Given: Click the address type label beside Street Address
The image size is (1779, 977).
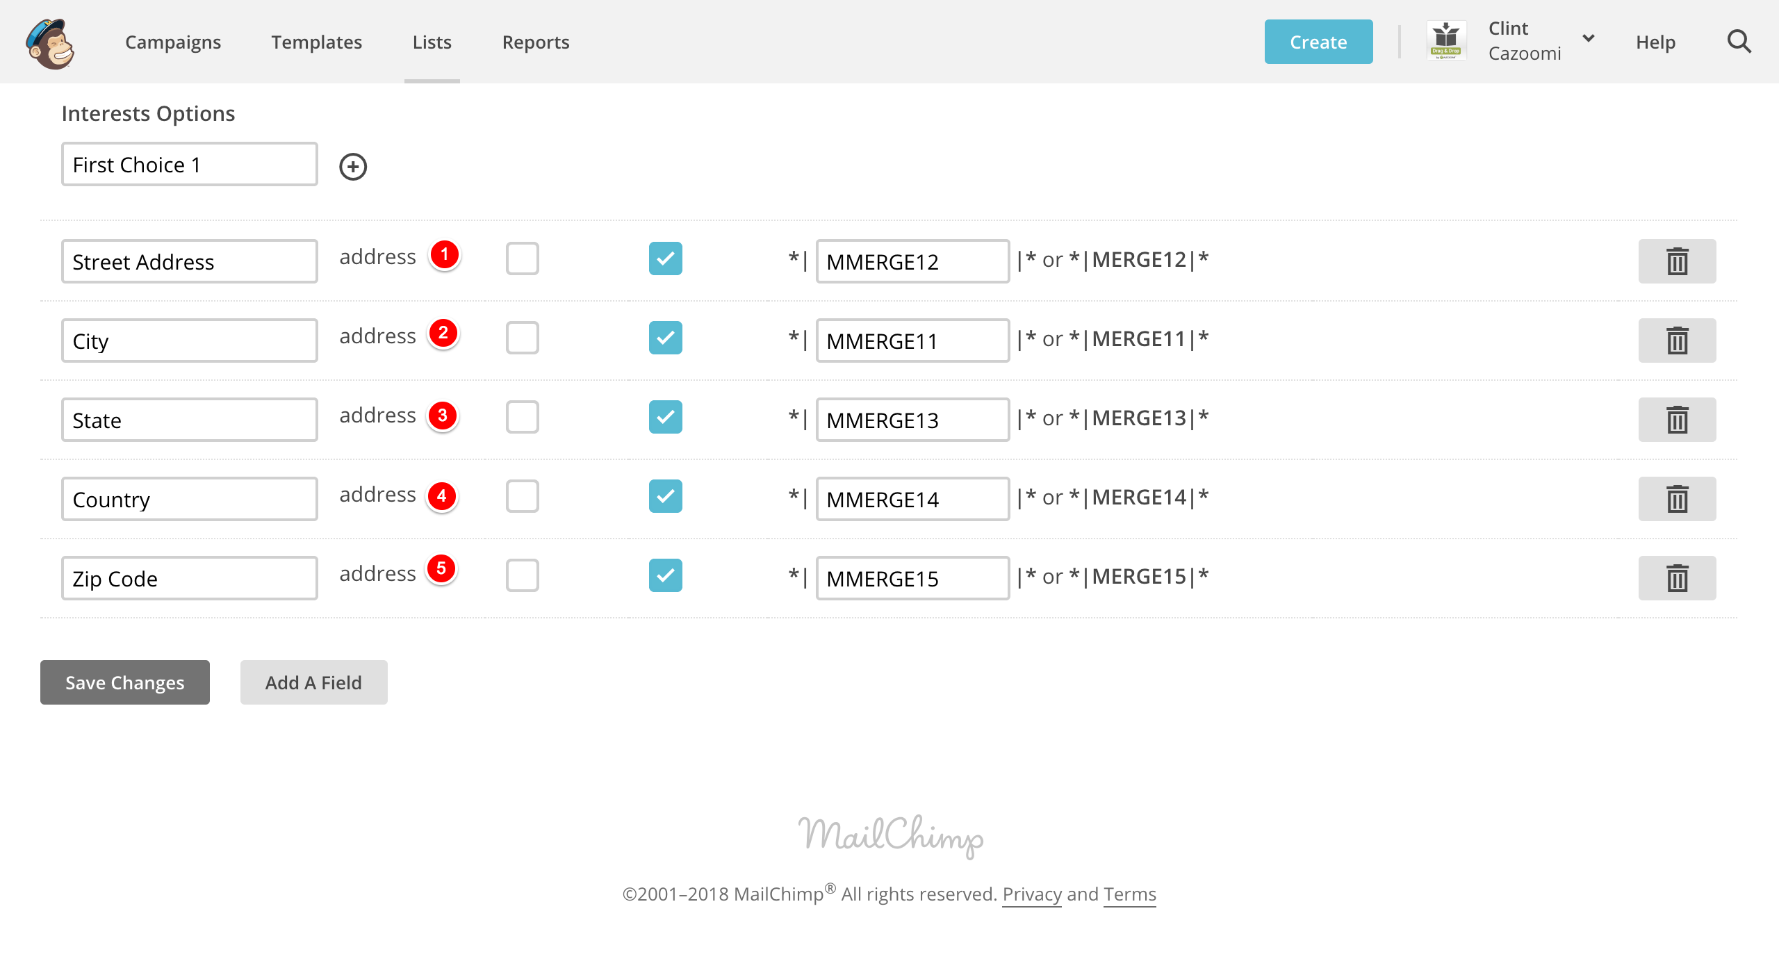Looking at the screenshot, I should click(x=377, y=257).
